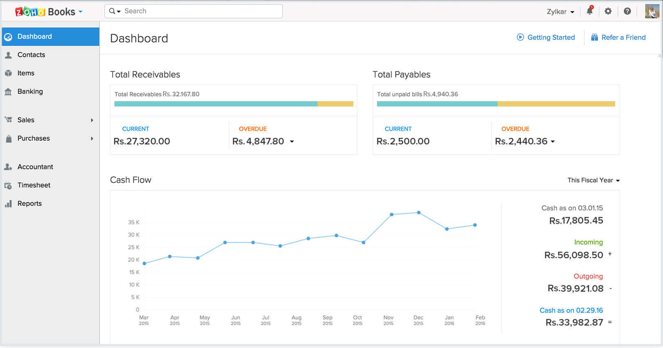Click inside the Search field
663x348 pixels.
(x=200, y=11)
